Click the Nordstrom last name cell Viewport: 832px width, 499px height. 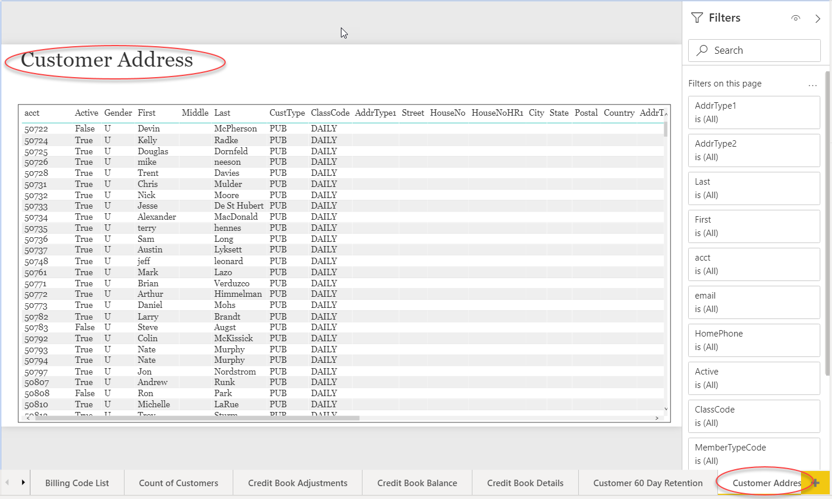[x=235, y=372]
